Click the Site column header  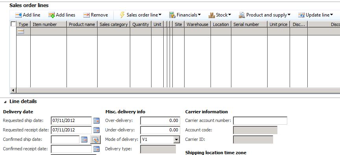[x=178, y=24]
